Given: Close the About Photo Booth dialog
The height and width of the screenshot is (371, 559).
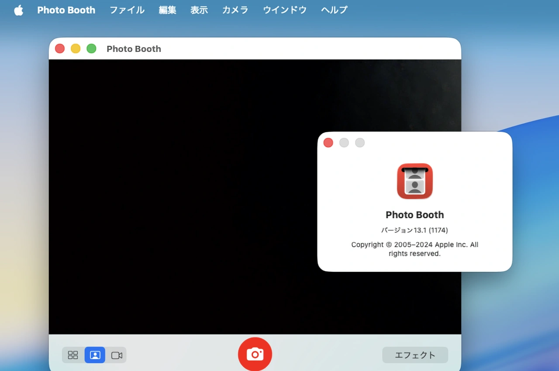Looking at the screenshot, I should [328, 143].
